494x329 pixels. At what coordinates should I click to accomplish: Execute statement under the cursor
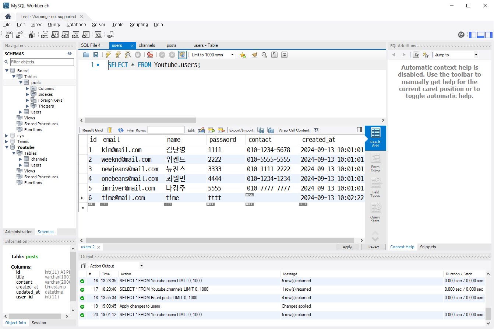pos(118,55)
